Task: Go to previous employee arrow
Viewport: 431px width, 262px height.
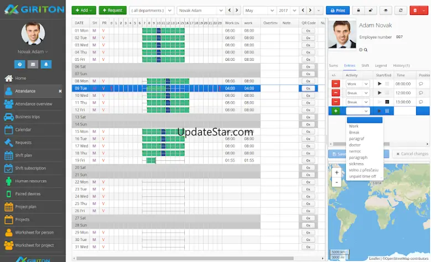Action: coord(230,11)
